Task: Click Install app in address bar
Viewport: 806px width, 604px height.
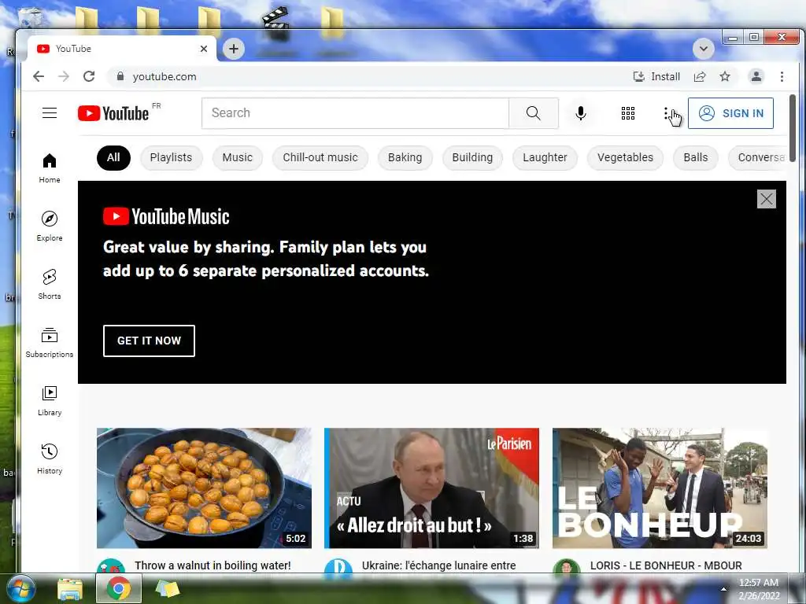Action: click(x=656, y=76)
